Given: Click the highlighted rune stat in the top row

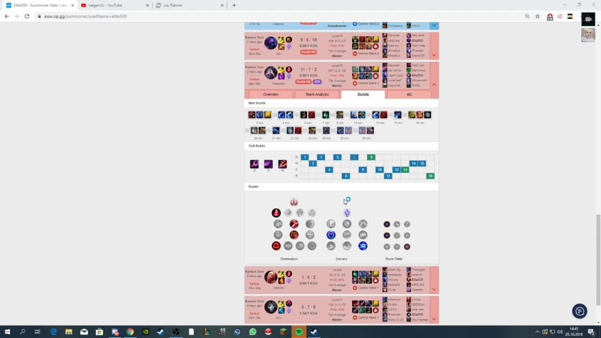Looking at the screenshot, I should click(387, 224).
